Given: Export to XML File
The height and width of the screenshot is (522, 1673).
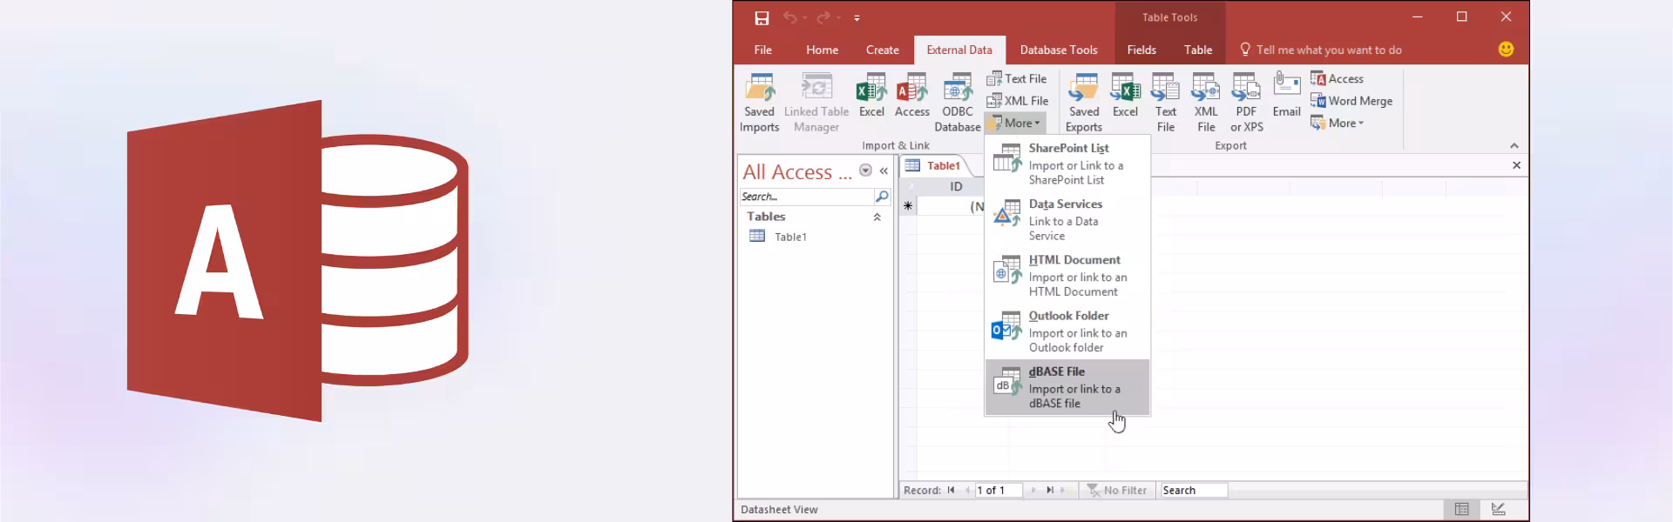Looking at the screenshot, I should 1206,103.
